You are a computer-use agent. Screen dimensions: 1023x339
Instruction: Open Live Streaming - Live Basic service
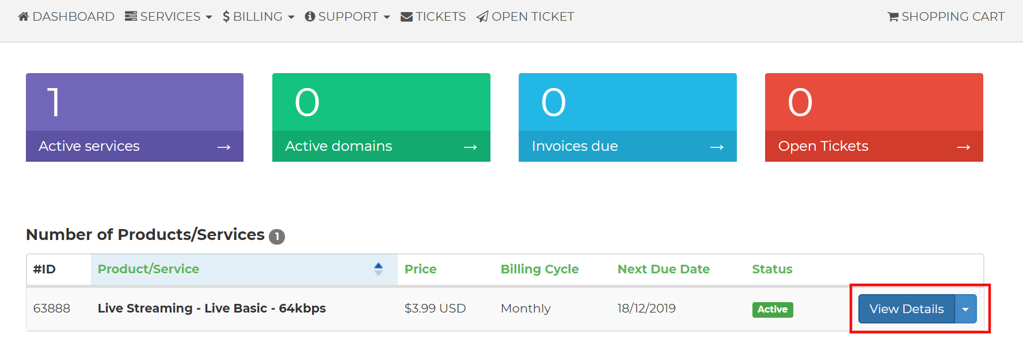tap(211, 308)
